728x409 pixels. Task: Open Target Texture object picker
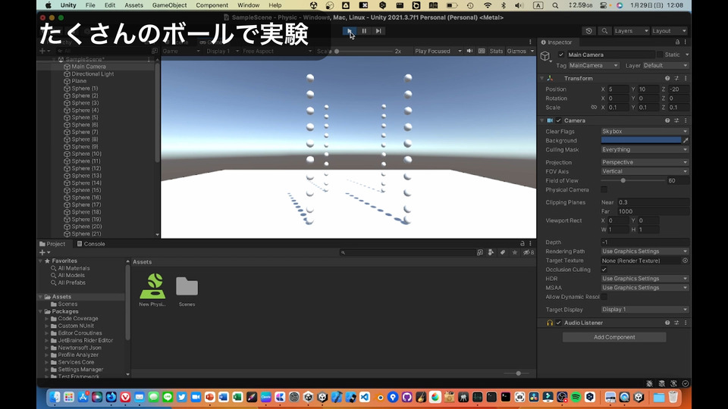(x=685, y=261)
